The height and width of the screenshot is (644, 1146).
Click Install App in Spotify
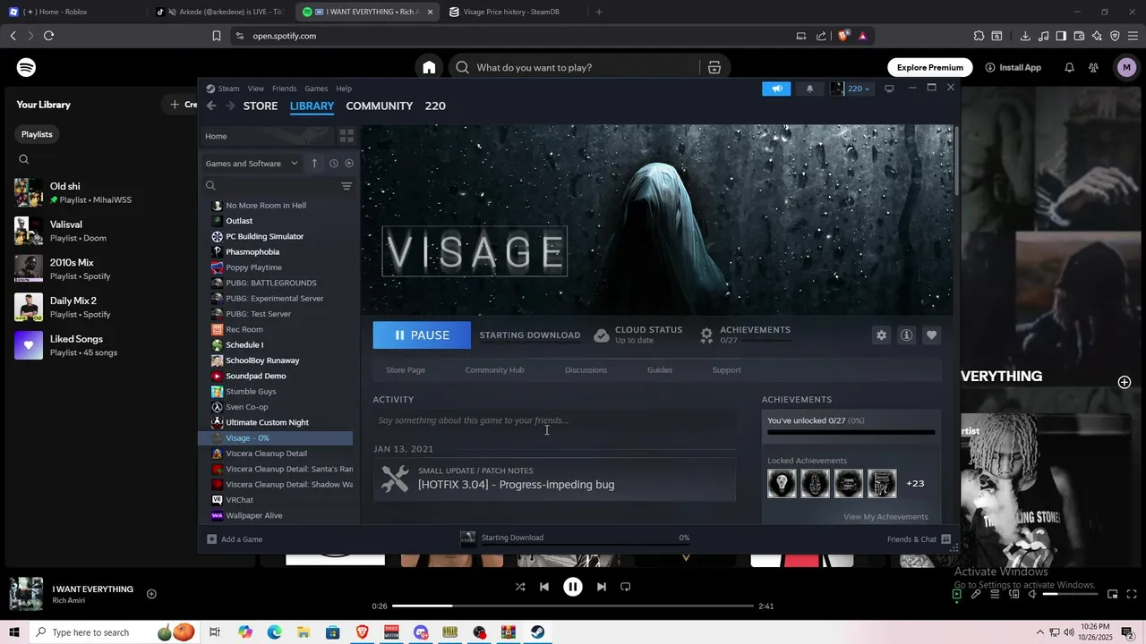pos(1013,67)
